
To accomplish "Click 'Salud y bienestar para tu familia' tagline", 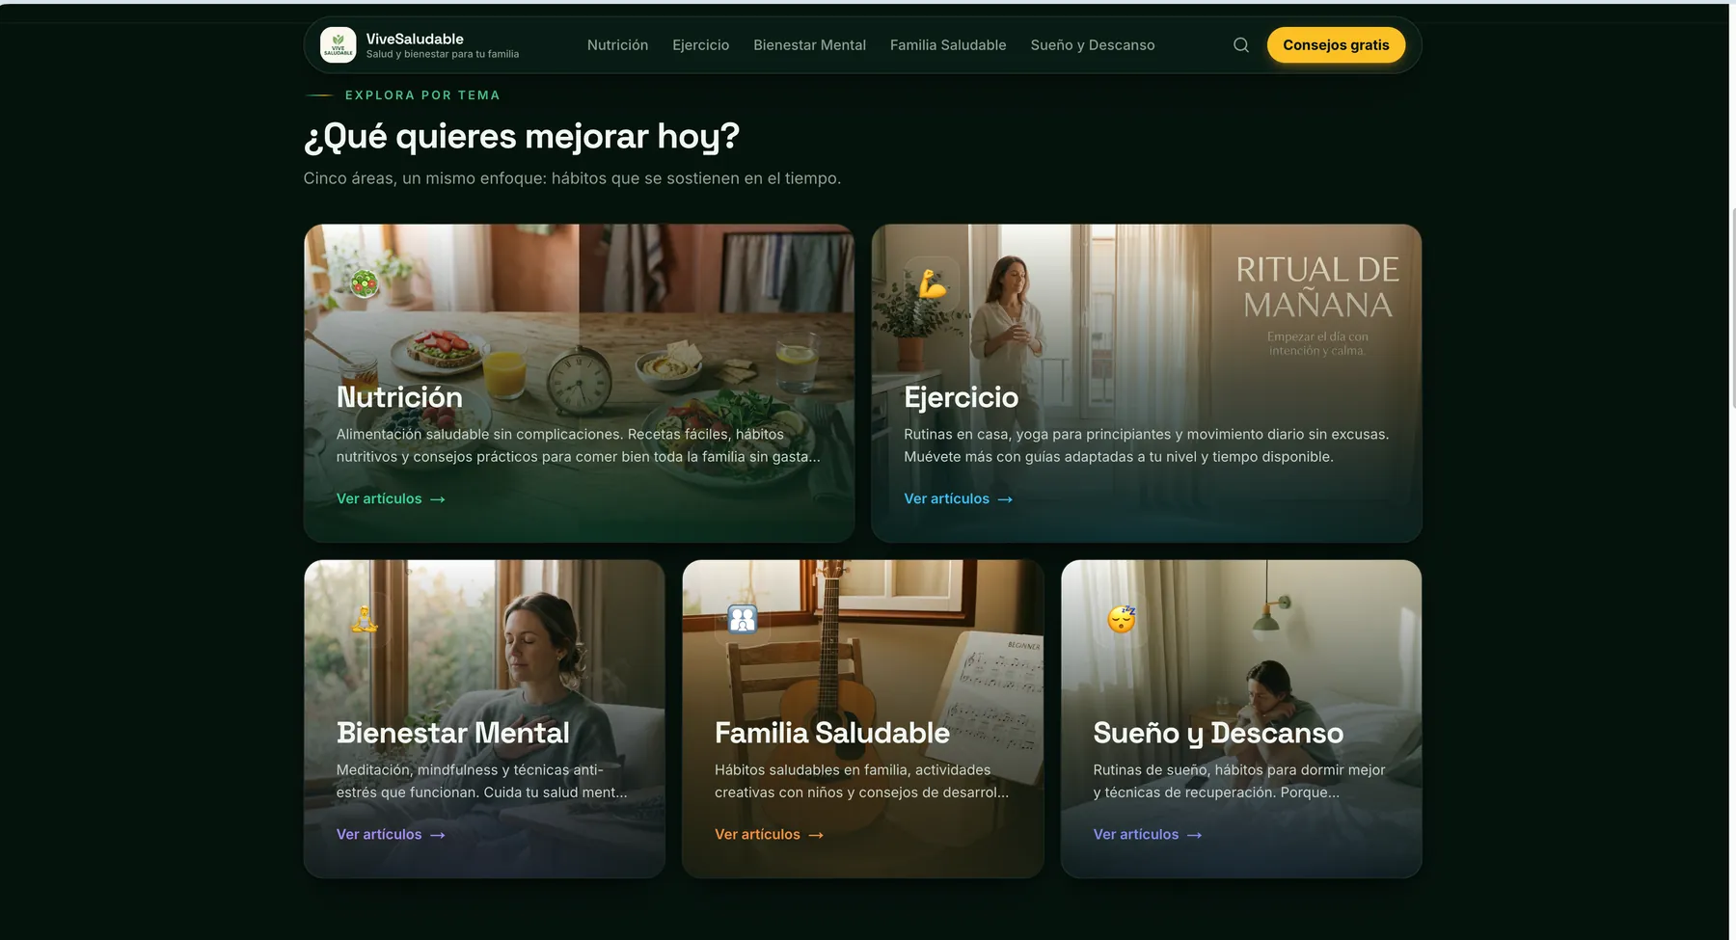I will [x=443, y=54].
